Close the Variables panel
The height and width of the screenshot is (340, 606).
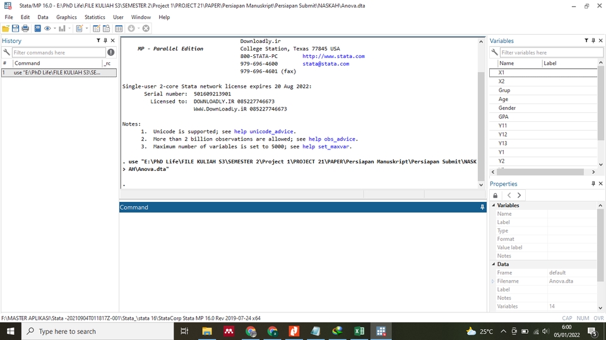coord(600,40)
